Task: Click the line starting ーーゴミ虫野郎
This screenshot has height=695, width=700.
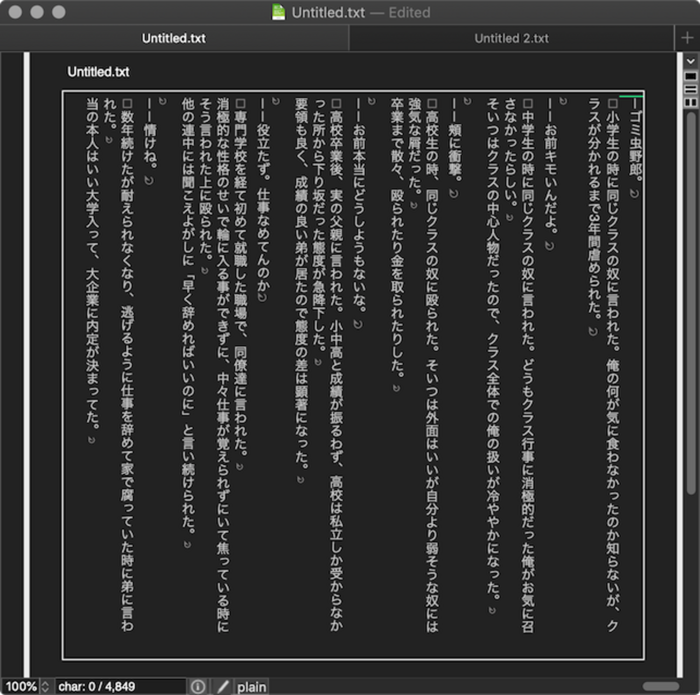Action: pos(636,148)
